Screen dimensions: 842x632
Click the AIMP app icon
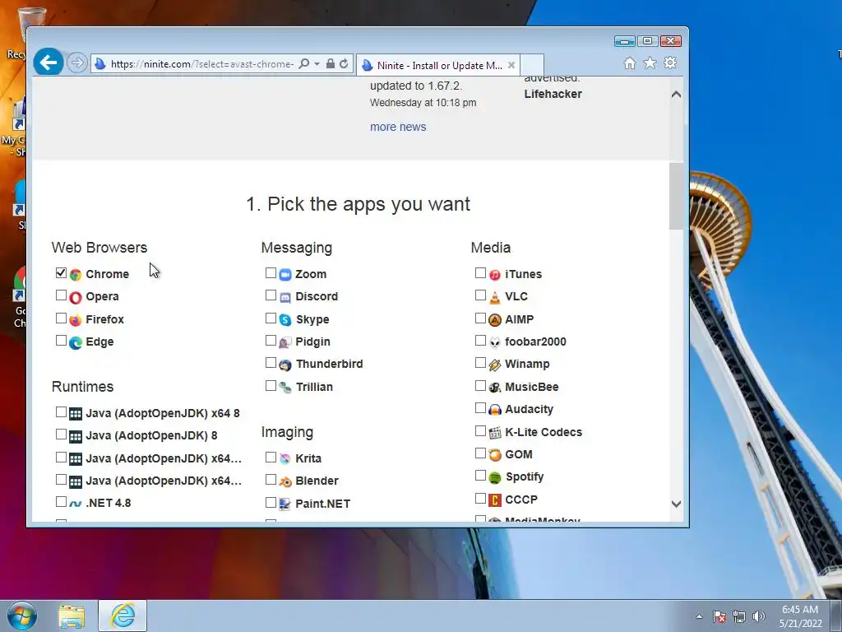coord(494,320)
